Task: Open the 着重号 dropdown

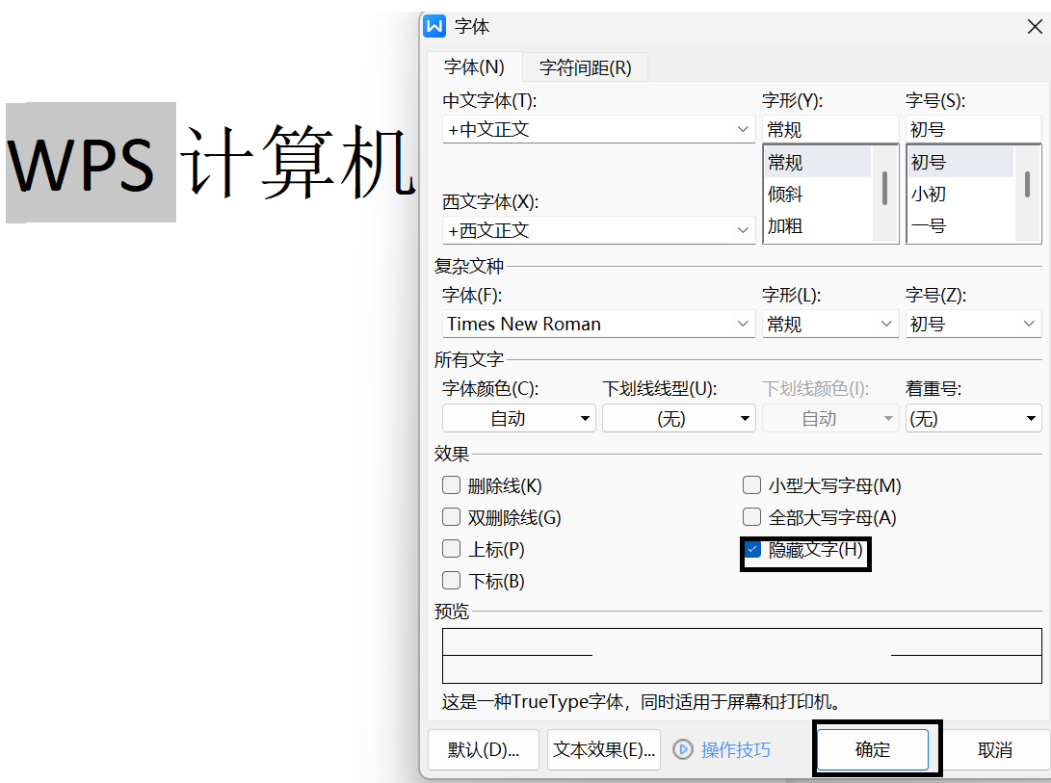Action: pos(973,418)
